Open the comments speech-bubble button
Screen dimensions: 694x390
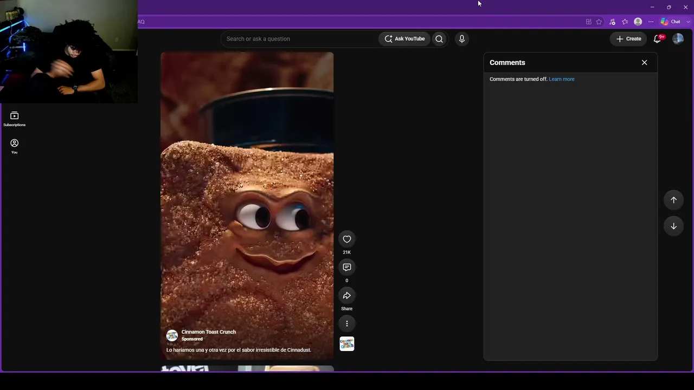tap(347, 268)
